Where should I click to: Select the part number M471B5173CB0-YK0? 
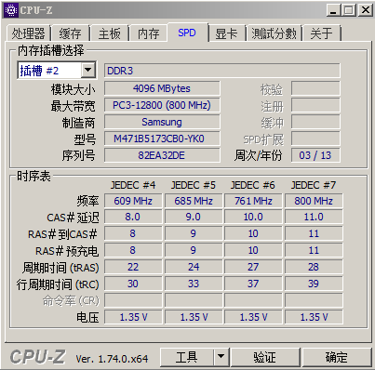pyautogui.click(x=162, y=139)
